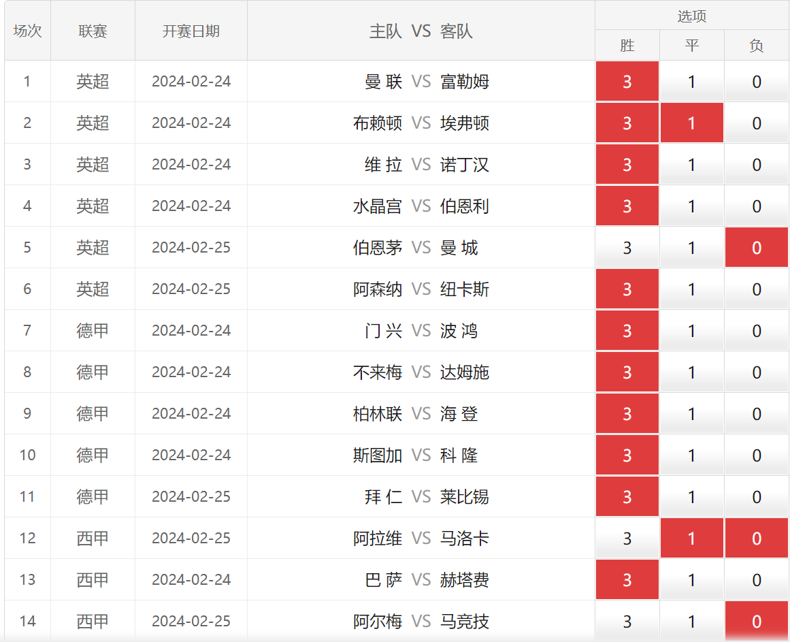Click the 英超 league cell for match 3
Image resolution: width=790 pixels, height=642 pixels.
click(93, 164)
